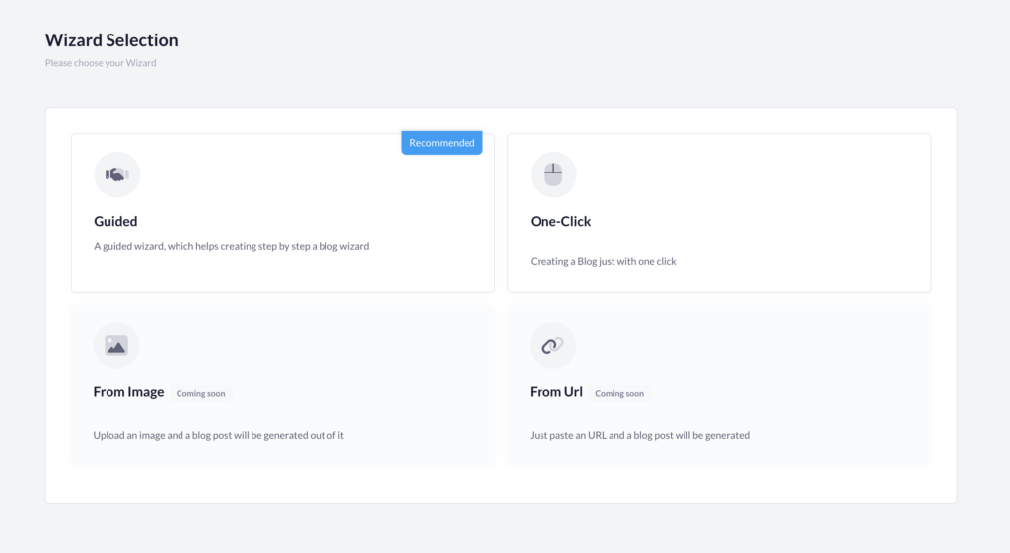Click Coming soon badge beside From Url
Screen dimensions: 1010x553
tap(619, 393)
